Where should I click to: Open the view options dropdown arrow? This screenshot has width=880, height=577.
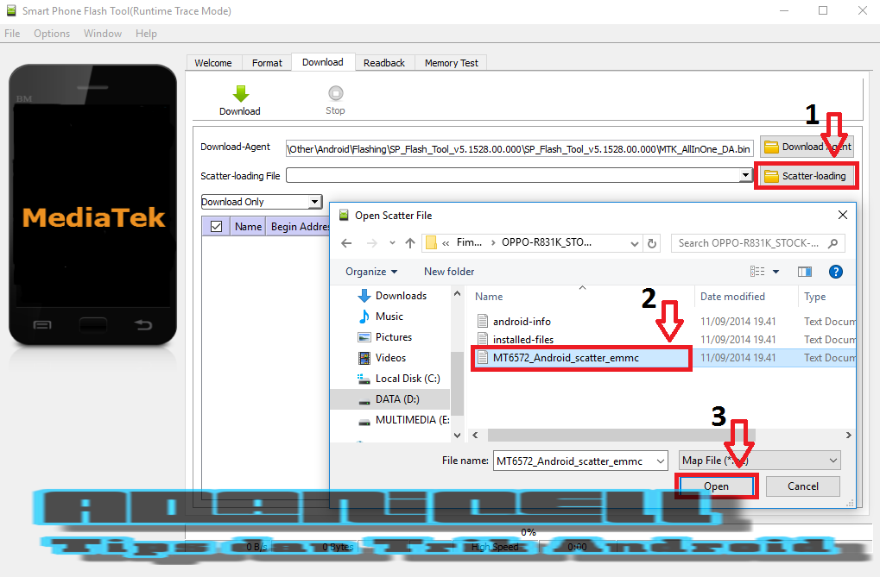click(x=776, y=272)
